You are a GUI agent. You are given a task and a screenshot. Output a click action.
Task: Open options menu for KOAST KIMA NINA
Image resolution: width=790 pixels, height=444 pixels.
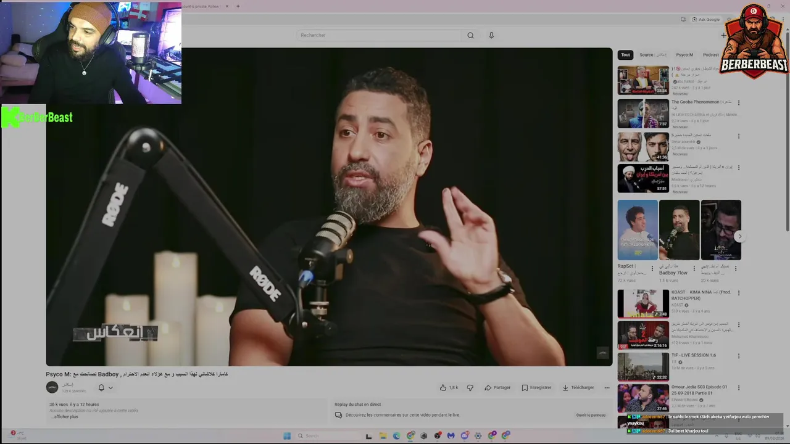(739, 293)
